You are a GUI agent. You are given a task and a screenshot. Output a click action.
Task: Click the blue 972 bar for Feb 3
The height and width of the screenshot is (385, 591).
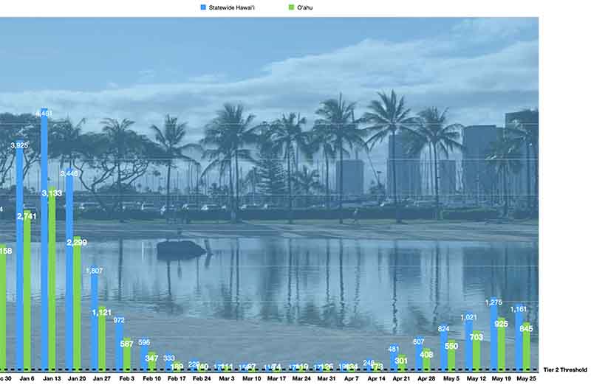click(x=119, y=348)
